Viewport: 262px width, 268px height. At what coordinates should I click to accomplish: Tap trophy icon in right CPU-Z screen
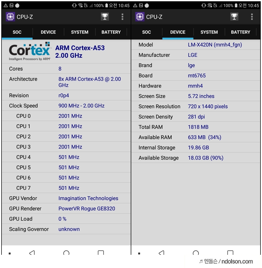tap(234, 17)
